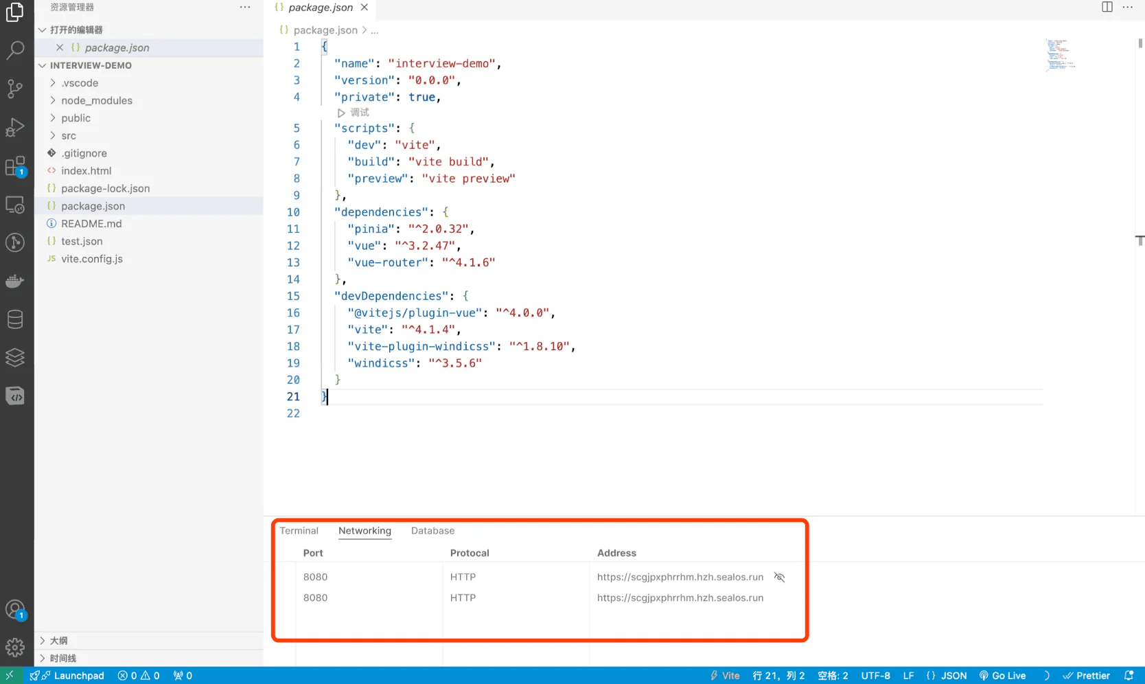This screenshot has width=1145, height=684.
Task: Click the code minimap preview
Action: 1061,55
